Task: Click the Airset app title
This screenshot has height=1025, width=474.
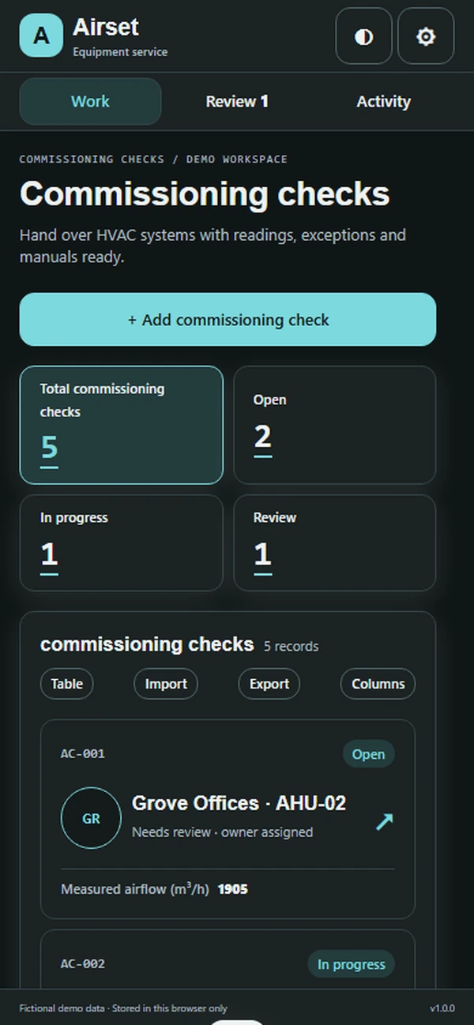Action: click(105, 27)
